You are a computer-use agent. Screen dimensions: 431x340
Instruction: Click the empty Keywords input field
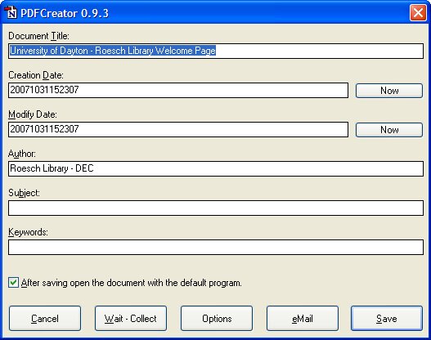pyautogui.click(x=216, y=247)
